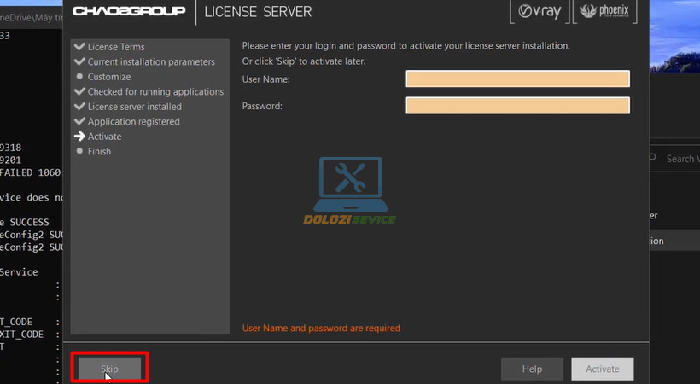700x384 pixels.
Task: Open Help for the installer
Action: pyautogui.click(x=532, y=369)
